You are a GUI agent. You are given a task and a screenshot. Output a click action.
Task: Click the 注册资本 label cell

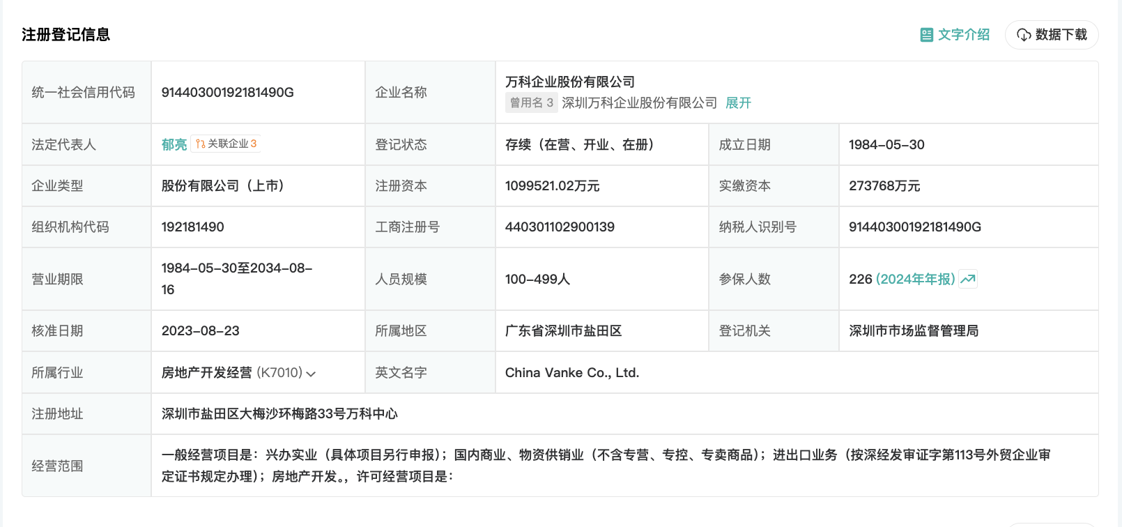(430, 185)
